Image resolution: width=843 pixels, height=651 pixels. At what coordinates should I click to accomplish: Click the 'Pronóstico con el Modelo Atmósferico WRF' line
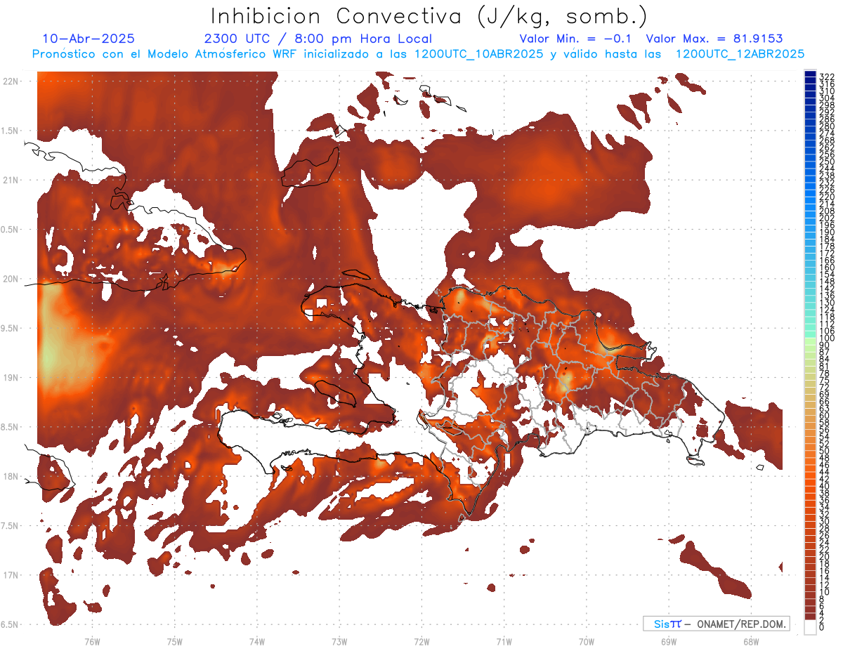point(418,54)
